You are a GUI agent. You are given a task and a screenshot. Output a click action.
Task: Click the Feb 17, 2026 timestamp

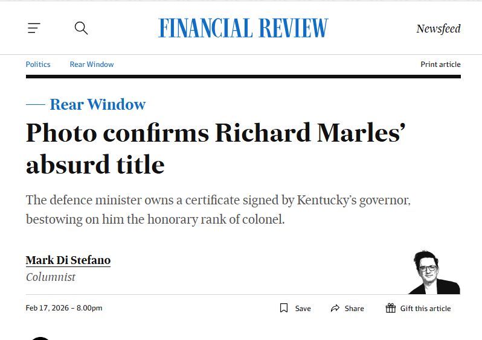[x=64, y=308]
